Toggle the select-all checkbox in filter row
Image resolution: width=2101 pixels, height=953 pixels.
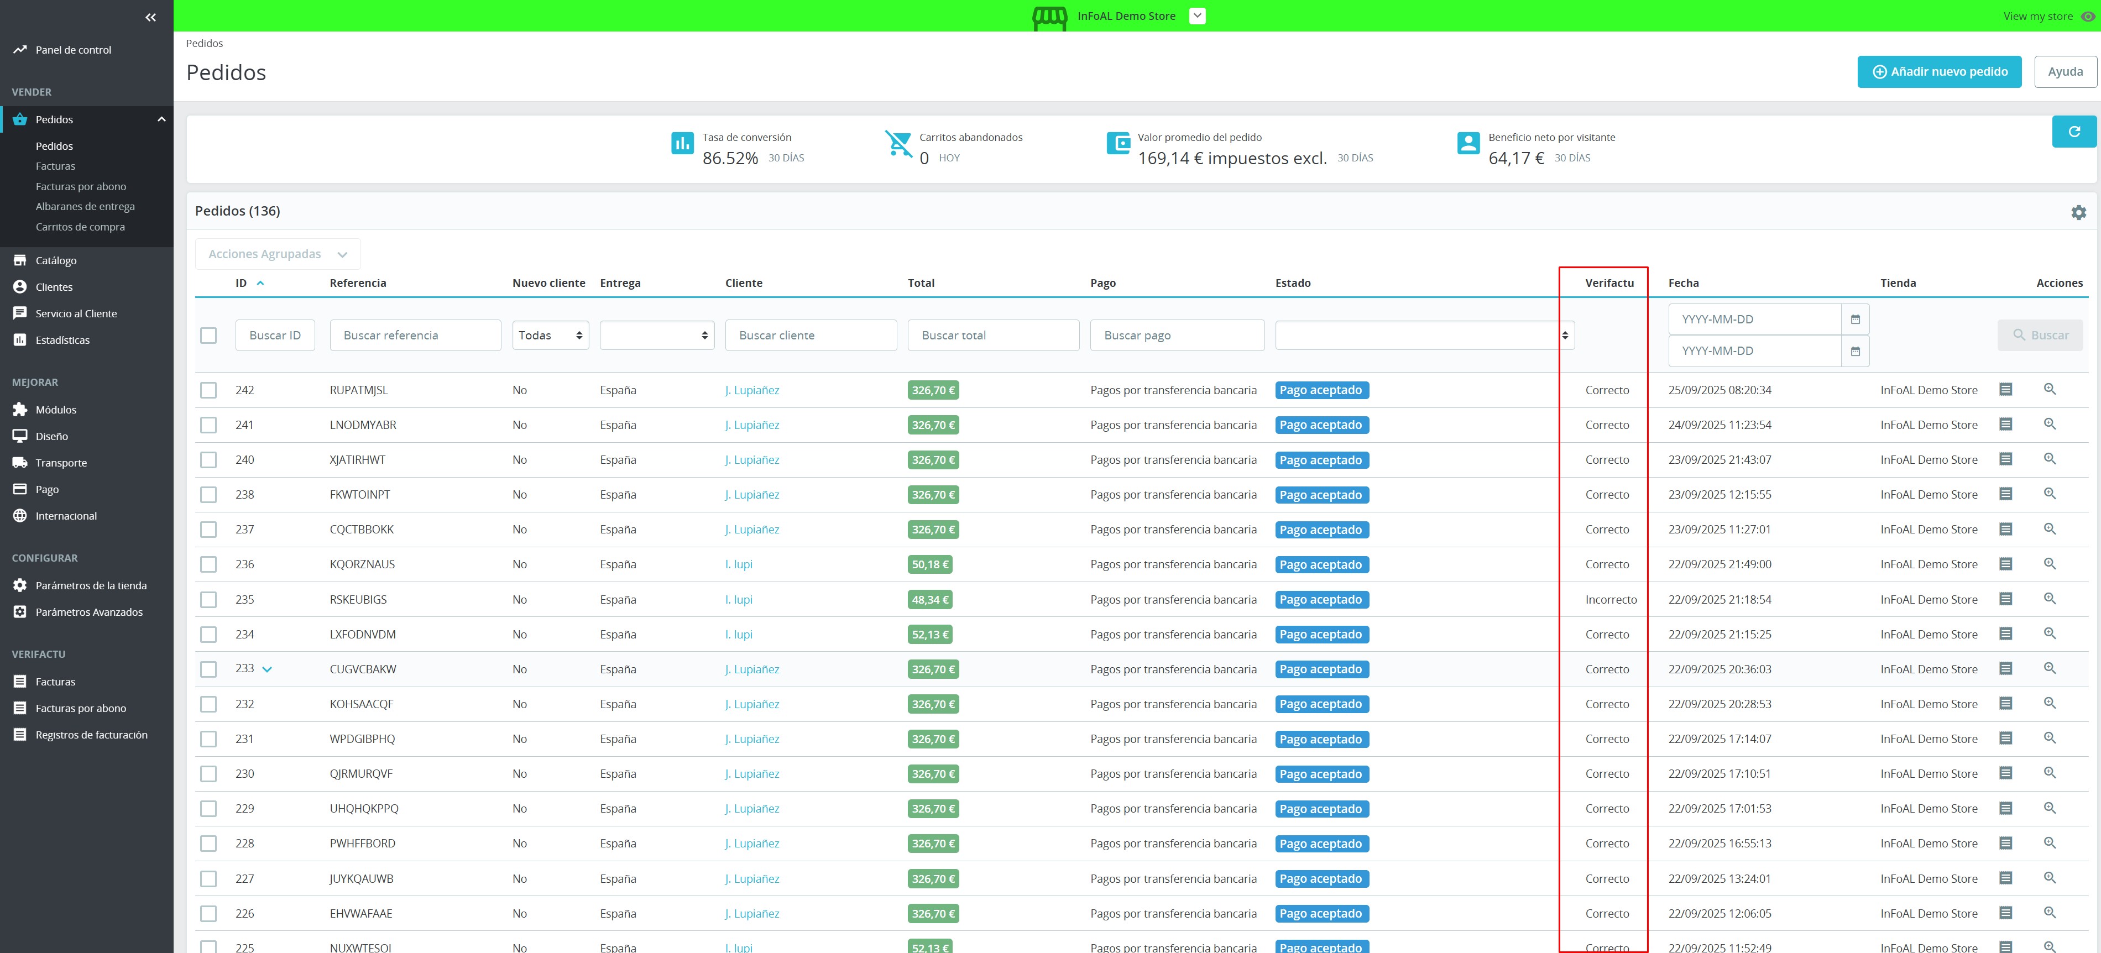point(209,335)
